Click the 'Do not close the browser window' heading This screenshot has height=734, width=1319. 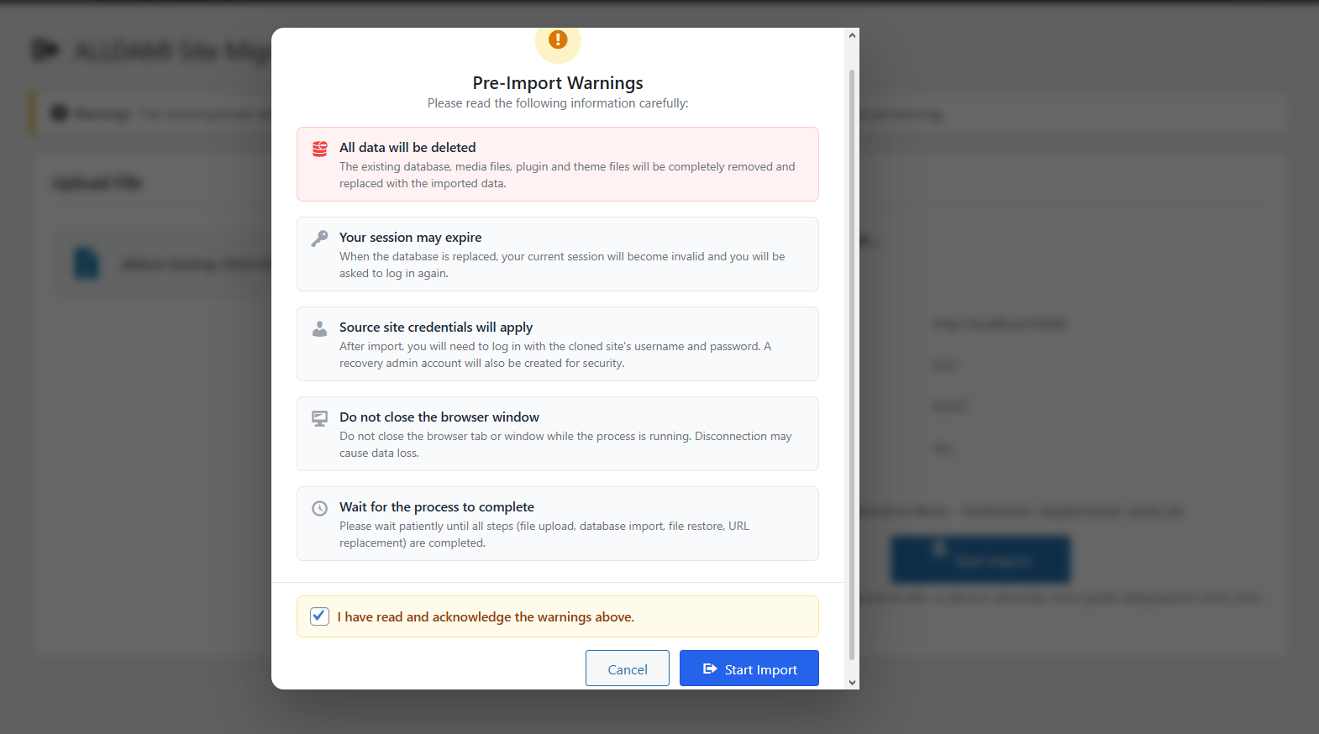pos(439,417)
